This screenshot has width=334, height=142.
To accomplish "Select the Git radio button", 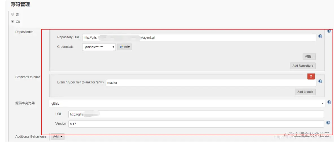I will coord(13,21).
